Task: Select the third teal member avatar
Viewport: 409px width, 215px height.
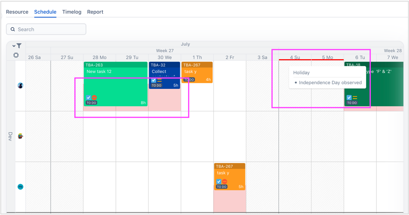Action: tap(20, 187)
